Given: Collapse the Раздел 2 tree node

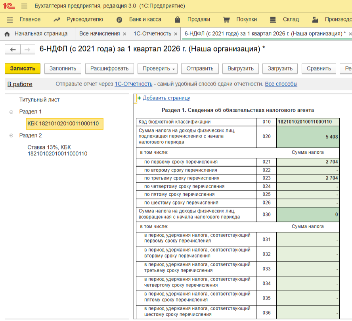Looking at the screenshot, I should click(x=11, y=136).
